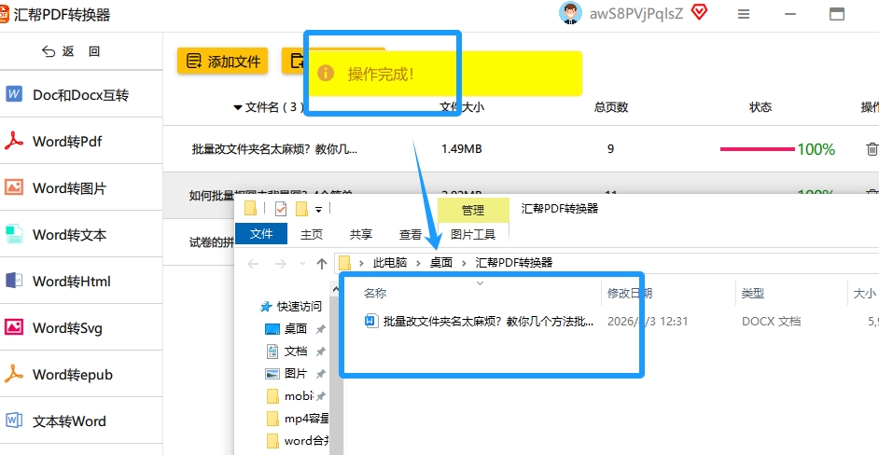
Task: Click the 状态 column header
Action: [x=760, y=107]
